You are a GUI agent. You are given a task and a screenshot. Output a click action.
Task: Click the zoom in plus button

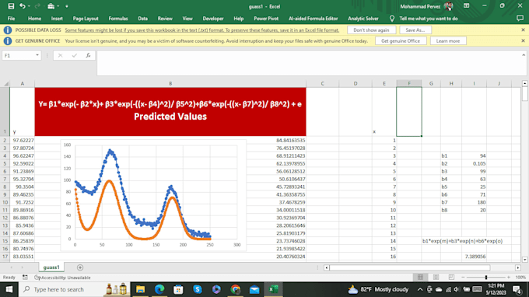[509, 277]
